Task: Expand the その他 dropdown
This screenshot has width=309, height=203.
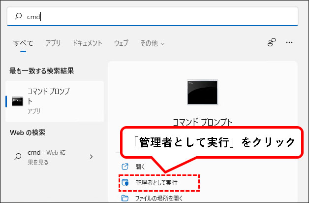Action: (152, 43)
